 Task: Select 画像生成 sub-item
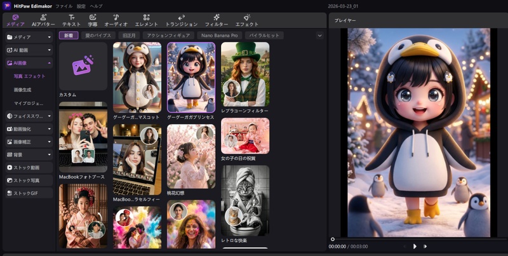pos(23,90)
